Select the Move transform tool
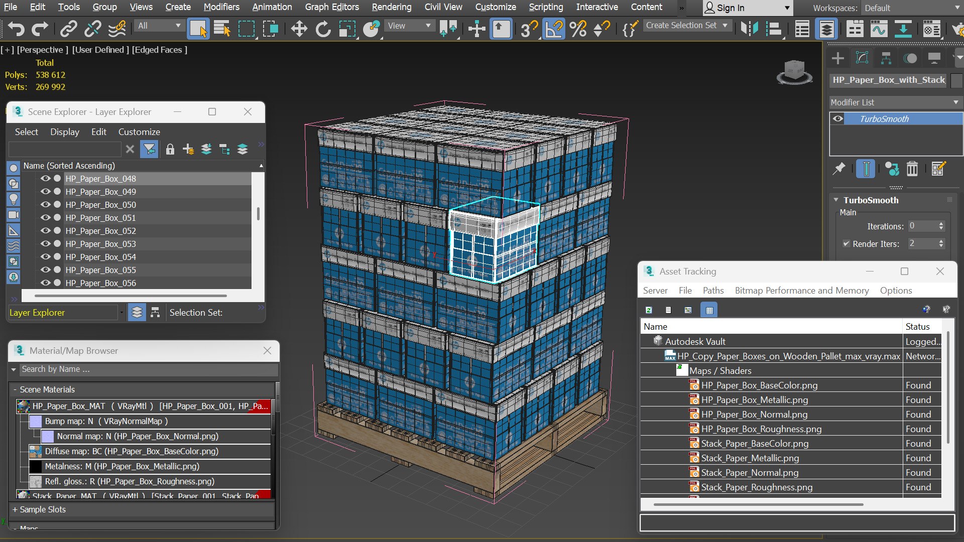 pyautogui.click(x=299, y=29)
